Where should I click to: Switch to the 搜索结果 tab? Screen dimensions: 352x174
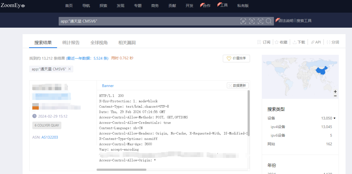[x=43, y=43]
